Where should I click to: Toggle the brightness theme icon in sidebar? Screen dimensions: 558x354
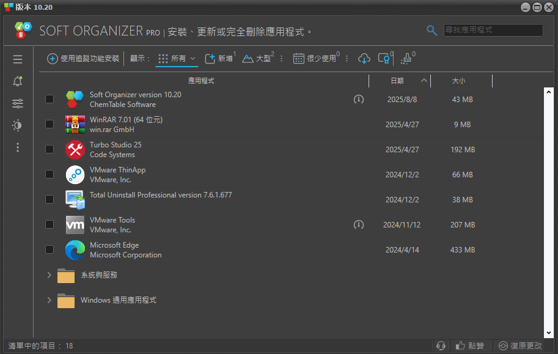click(x=18, y=125)
